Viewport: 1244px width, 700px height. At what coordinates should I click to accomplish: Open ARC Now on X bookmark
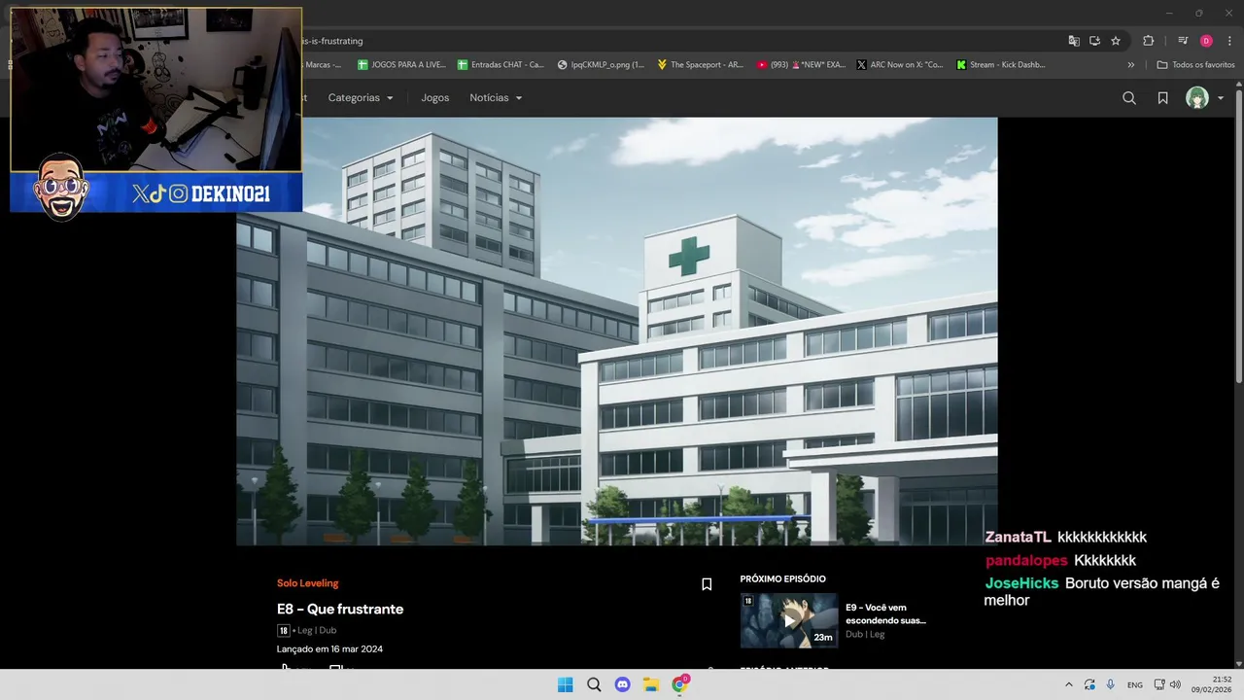(900, 65)
